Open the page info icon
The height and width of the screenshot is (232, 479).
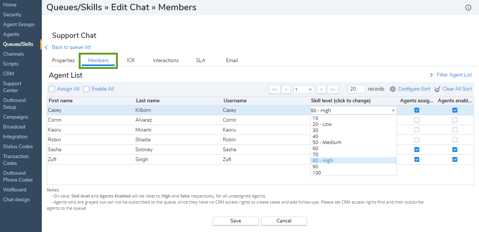(x=468, y=8)
